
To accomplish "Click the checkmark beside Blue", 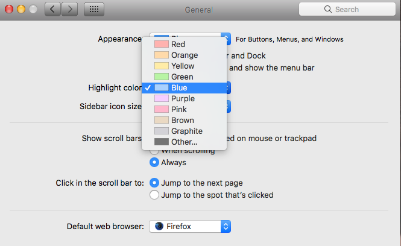I will (148, 87).
